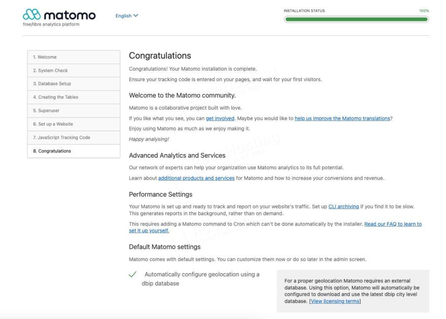Toggle the geolocation dbip checkmark
The width and height of the screenshot is (446, 319).
pyautogui.click(x=132, y=274)
